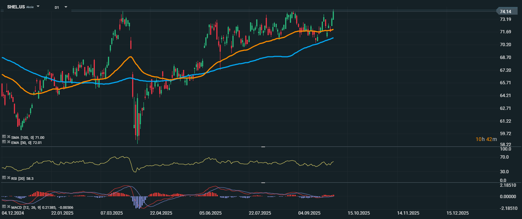Viewport: 522px width, 219px height.
Task: Click the MACD panel top divider handle
Action: tap(263, 182)
